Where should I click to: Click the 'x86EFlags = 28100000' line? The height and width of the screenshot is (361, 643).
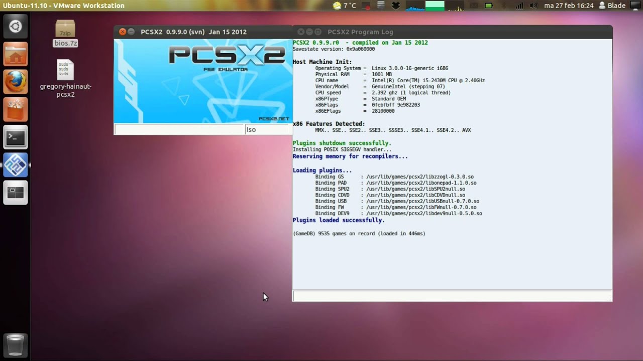[x=355, y=111]
